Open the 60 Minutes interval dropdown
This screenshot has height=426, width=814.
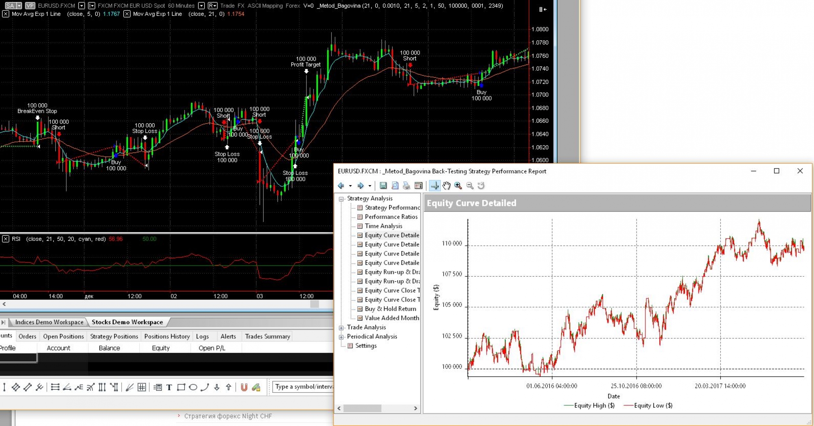click(x=201, y=6)
